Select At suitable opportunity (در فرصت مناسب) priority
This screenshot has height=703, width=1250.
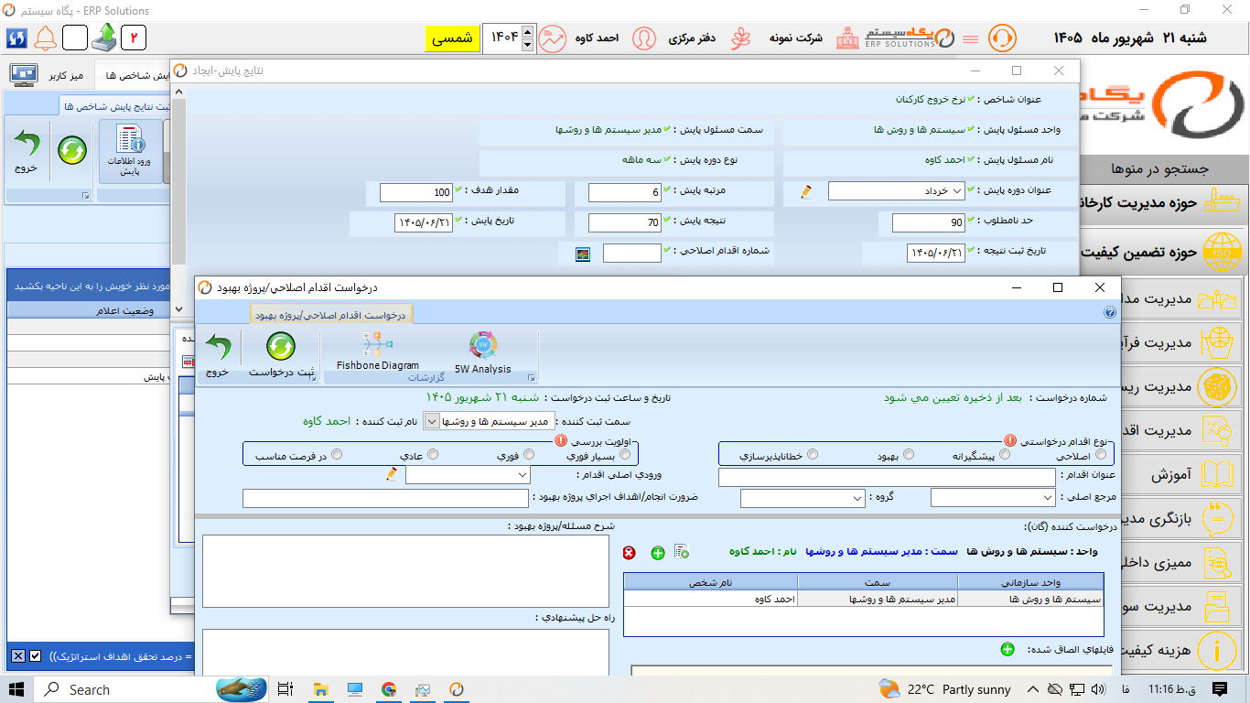pos(337,454)
